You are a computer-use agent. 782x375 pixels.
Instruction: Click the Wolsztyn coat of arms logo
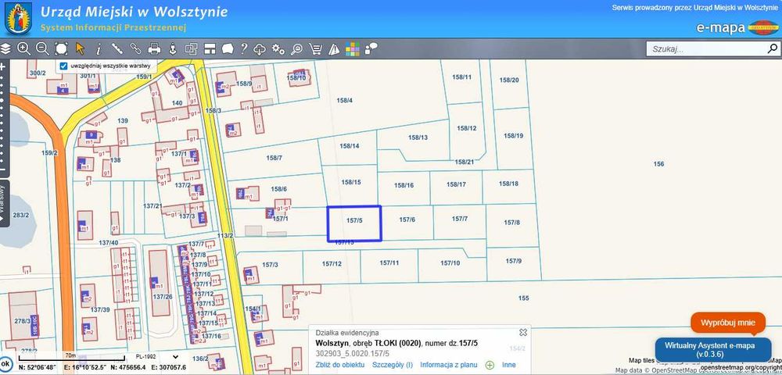19,19
